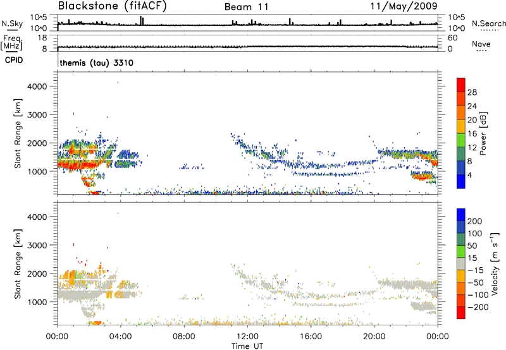
Task: Select the "−50" value on Velocity color bar
Action: click(476, 282)
